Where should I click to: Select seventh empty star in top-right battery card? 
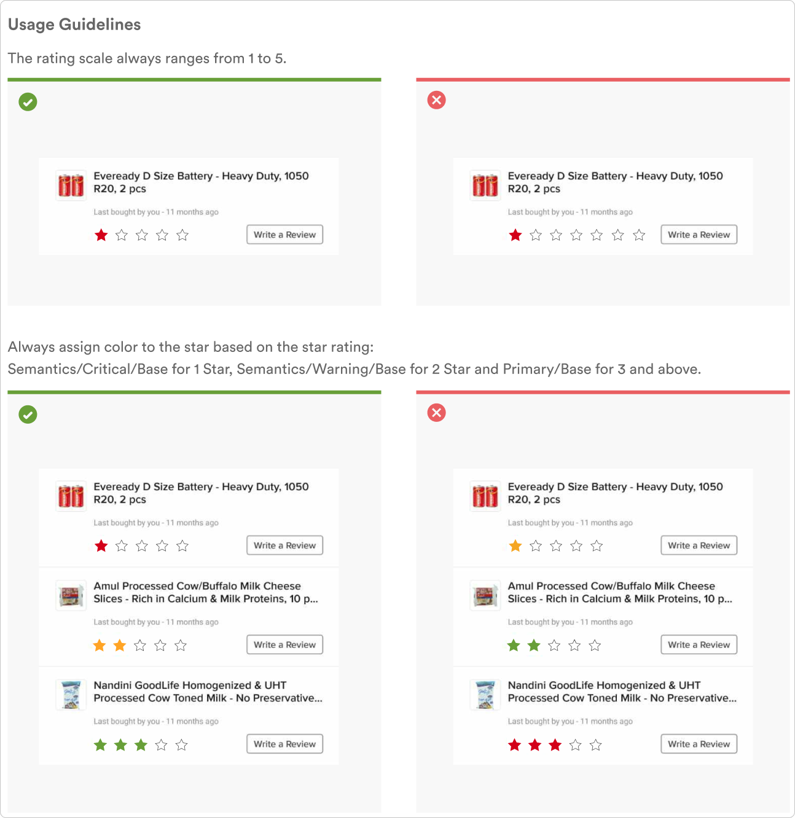click(639, 235)
